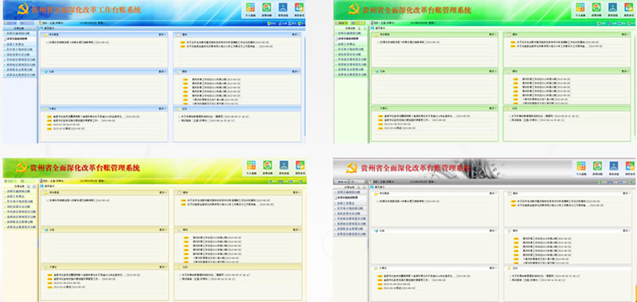Open the orange-green grid desktop icon in yellow-theme window

pyautogui.click(x=252, y=165)
